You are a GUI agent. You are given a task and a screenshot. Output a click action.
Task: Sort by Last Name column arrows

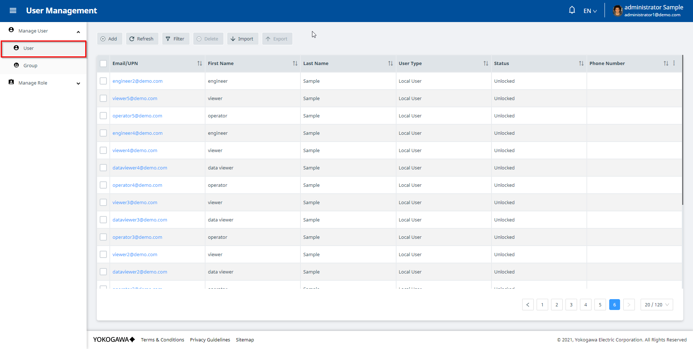(x=390, y=63)
